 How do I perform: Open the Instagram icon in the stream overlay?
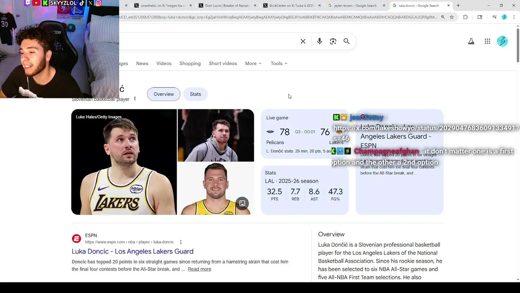99,3
